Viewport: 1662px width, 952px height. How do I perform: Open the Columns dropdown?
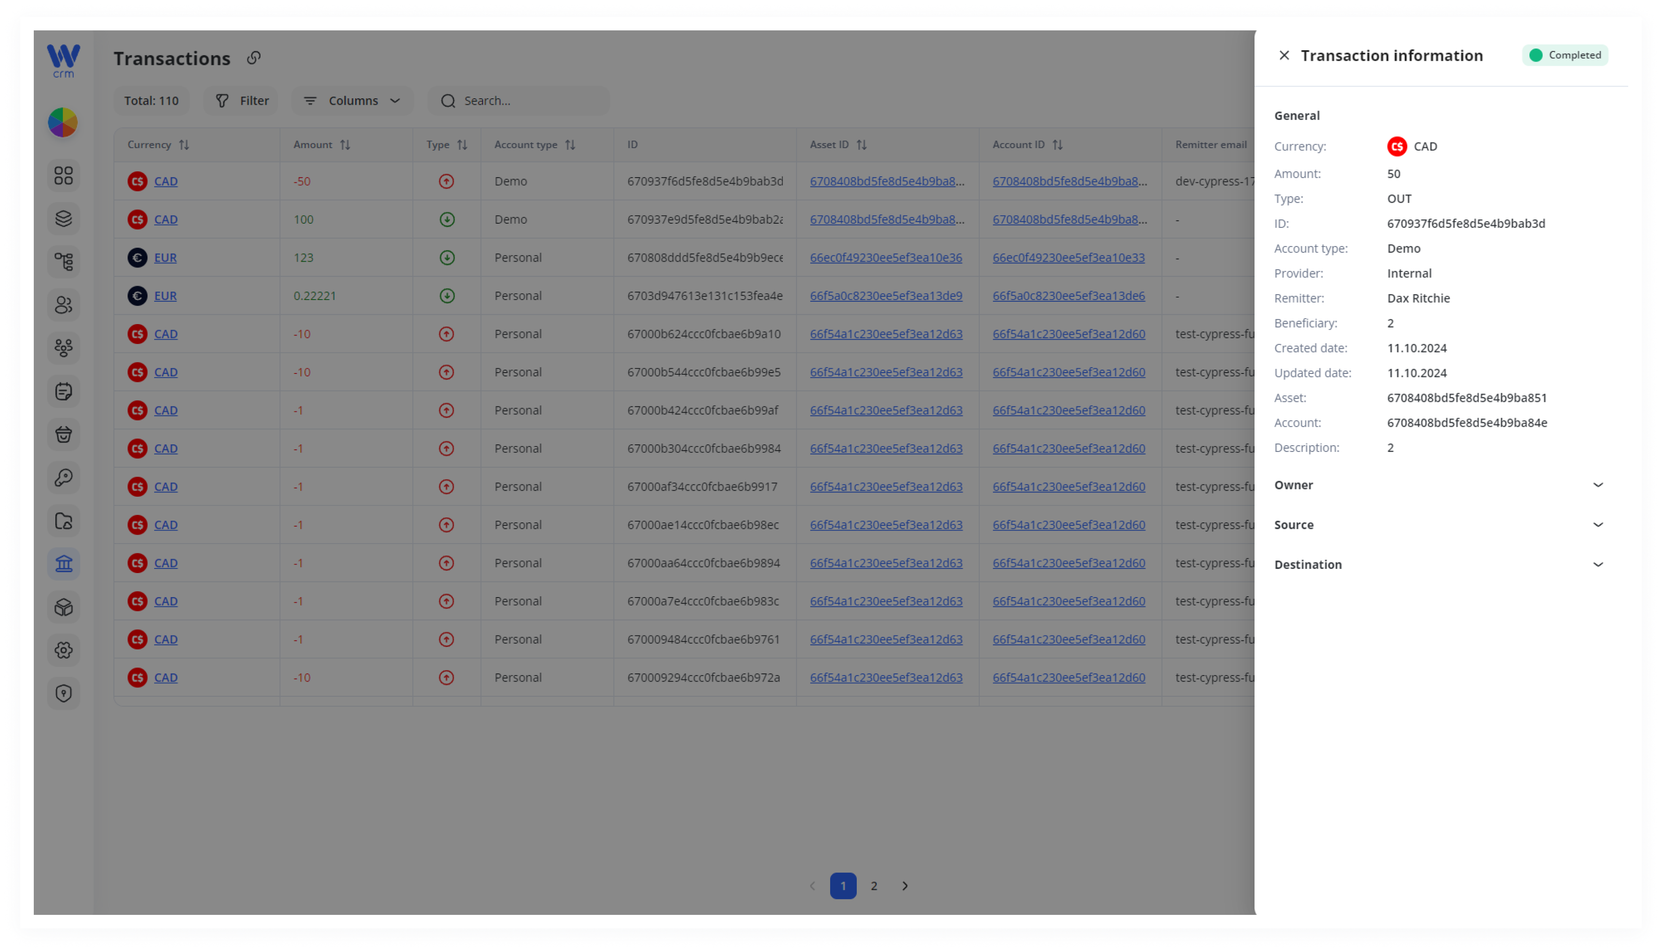(x=352, y=101)
